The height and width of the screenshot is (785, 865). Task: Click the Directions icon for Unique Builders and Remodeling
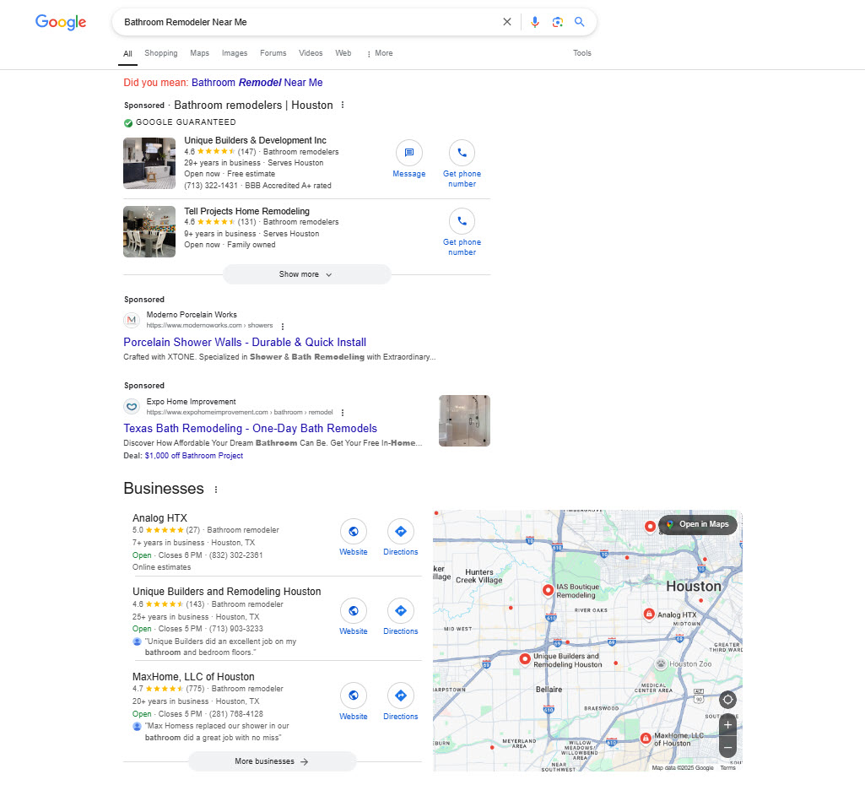coord(400,609)
